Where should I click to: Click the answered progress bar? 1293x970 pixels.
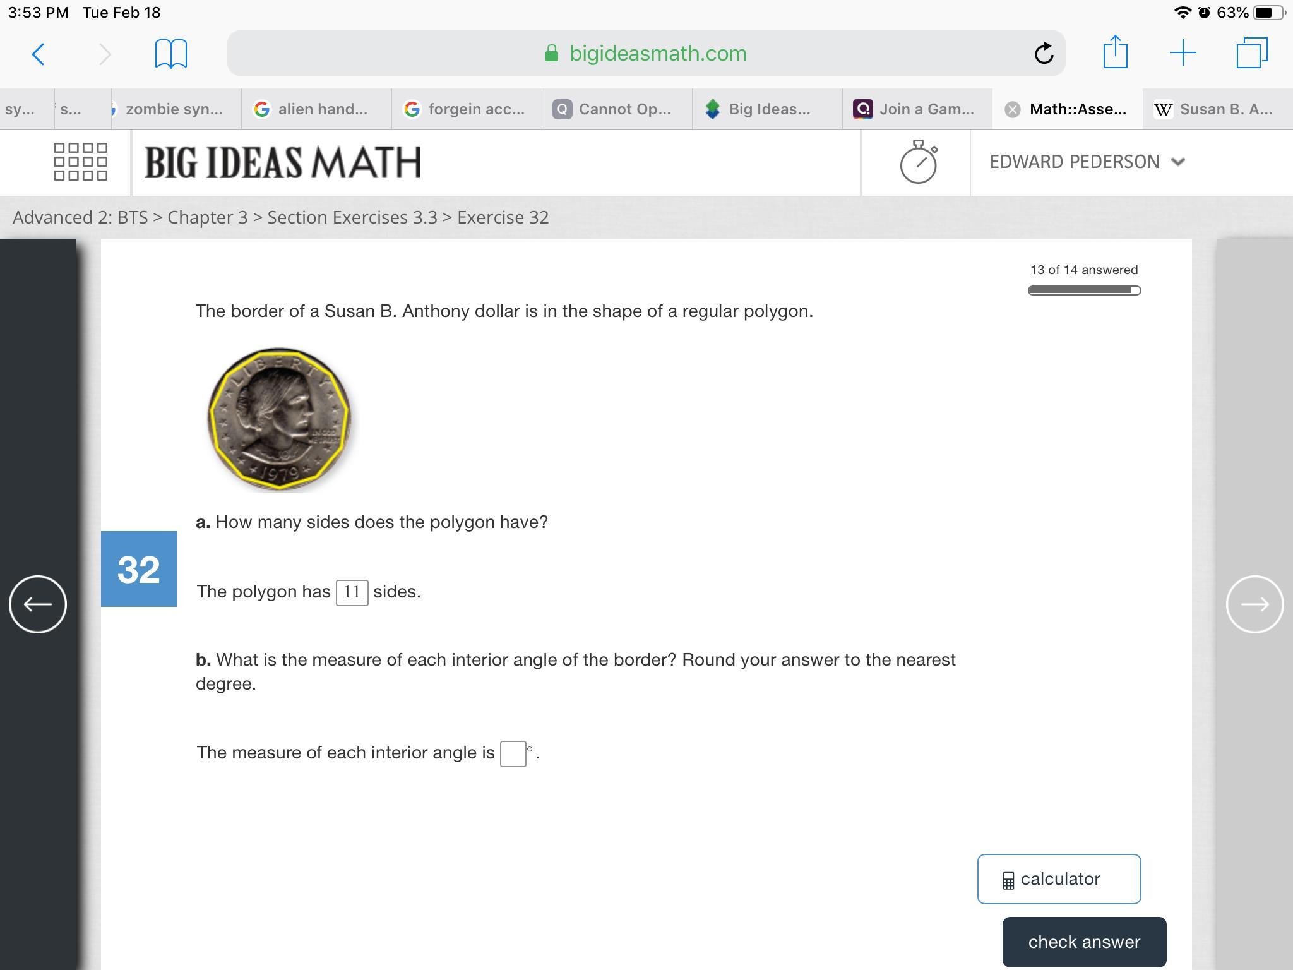click(1084, 290)
